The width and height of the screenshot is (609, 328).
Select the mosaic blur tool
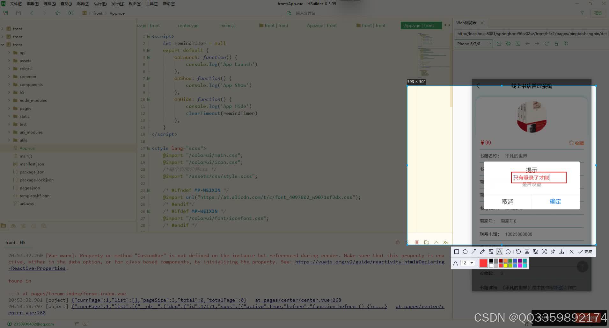point(491,252)
